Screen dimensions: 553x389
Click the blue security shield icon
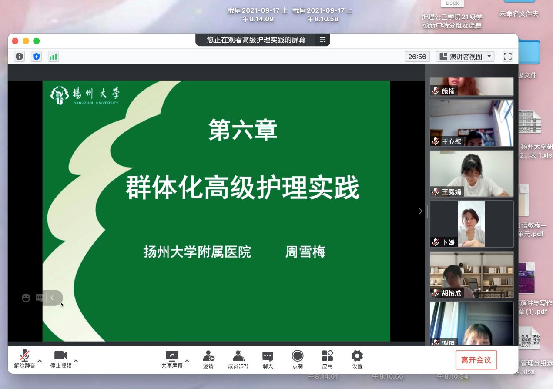pos(37,56)
